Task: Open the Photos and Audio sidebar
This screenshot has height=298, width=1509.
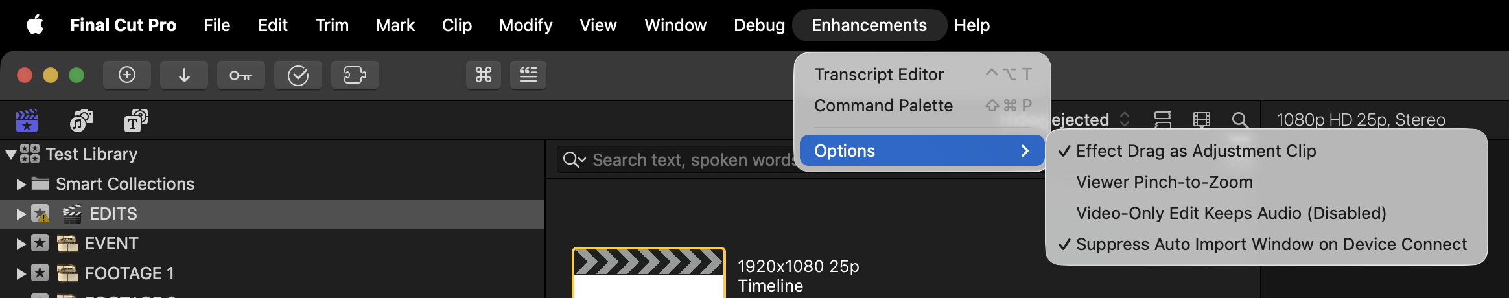Action: (82, 120)
